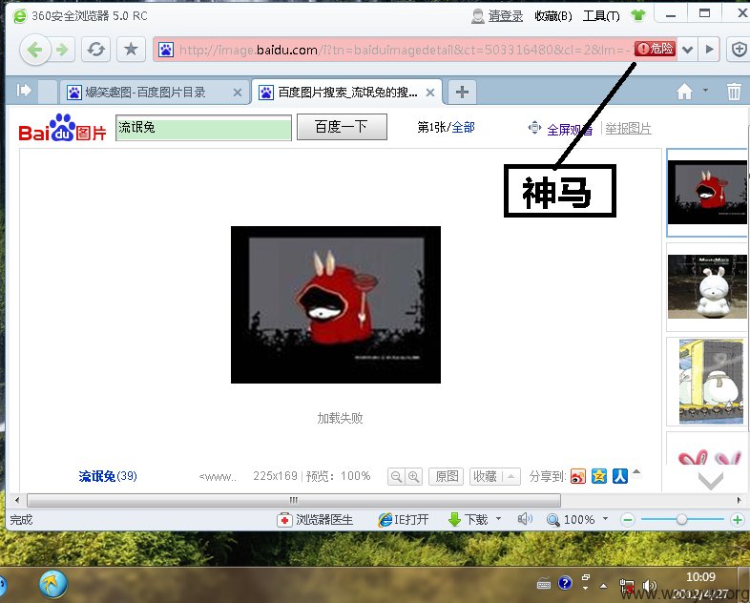Image resolution: width=750 pixels, height=603 pixels.
Task: Share to Renren icon
Action: pos(620,476)
